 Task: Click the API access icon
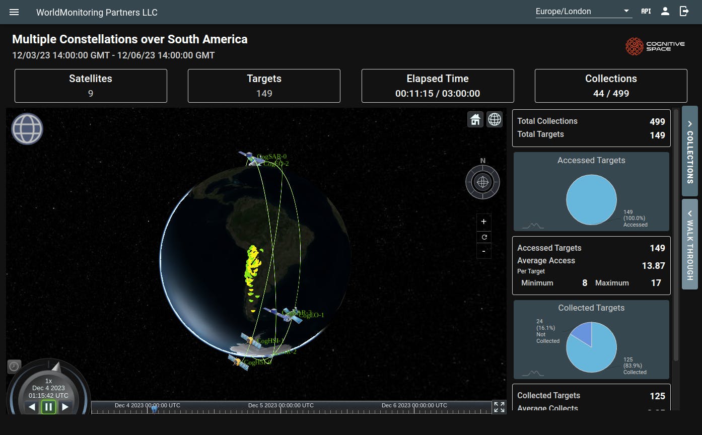(x=646, y=11)
